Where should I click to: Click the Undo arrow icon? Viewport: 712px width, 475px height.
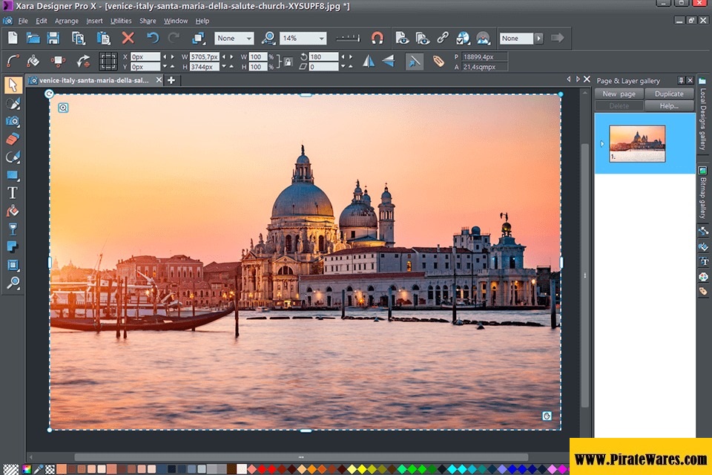click(x=153, y=38)
